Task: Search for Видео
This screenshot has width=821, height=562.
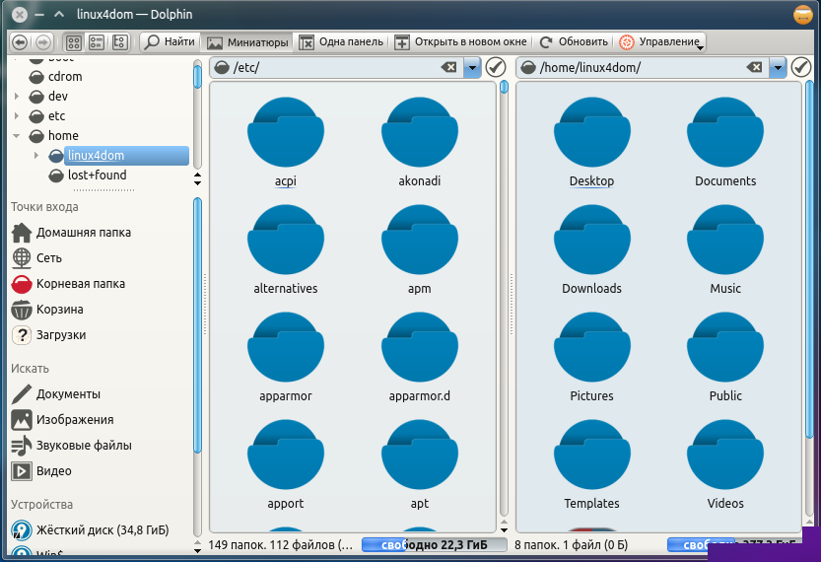Action: tap(41, 471)
